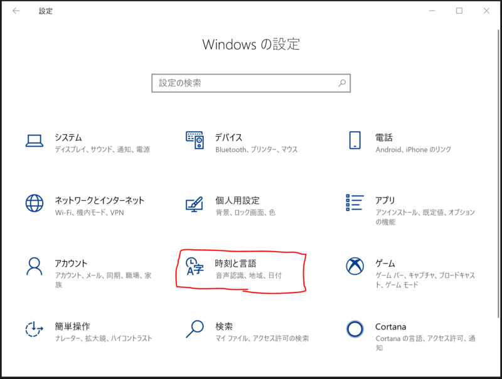Click the ディスプレイ、サウンド、通知、電源 description
Image resolution: width=502 pixels, height=379 pixels.
(102, 149)
